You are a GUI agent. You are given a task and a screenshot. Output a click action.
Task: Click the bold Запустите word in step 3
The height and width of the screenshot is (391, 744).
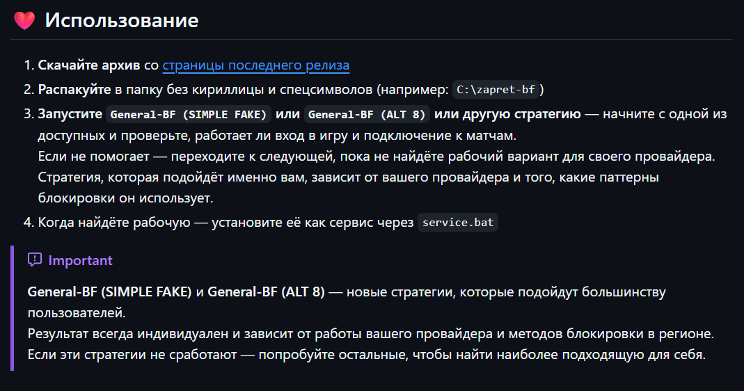[70, 114]
